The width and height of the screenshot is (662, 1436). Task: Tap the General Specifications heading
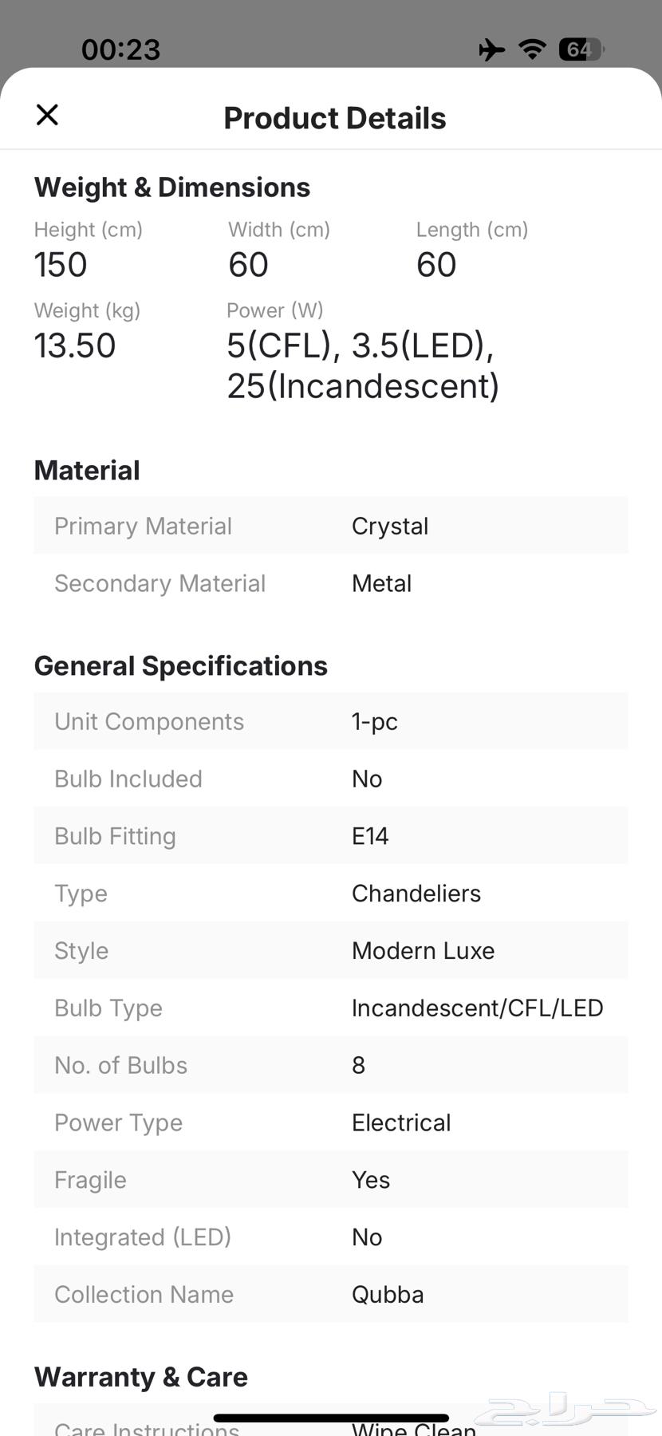tap(181, 666)
